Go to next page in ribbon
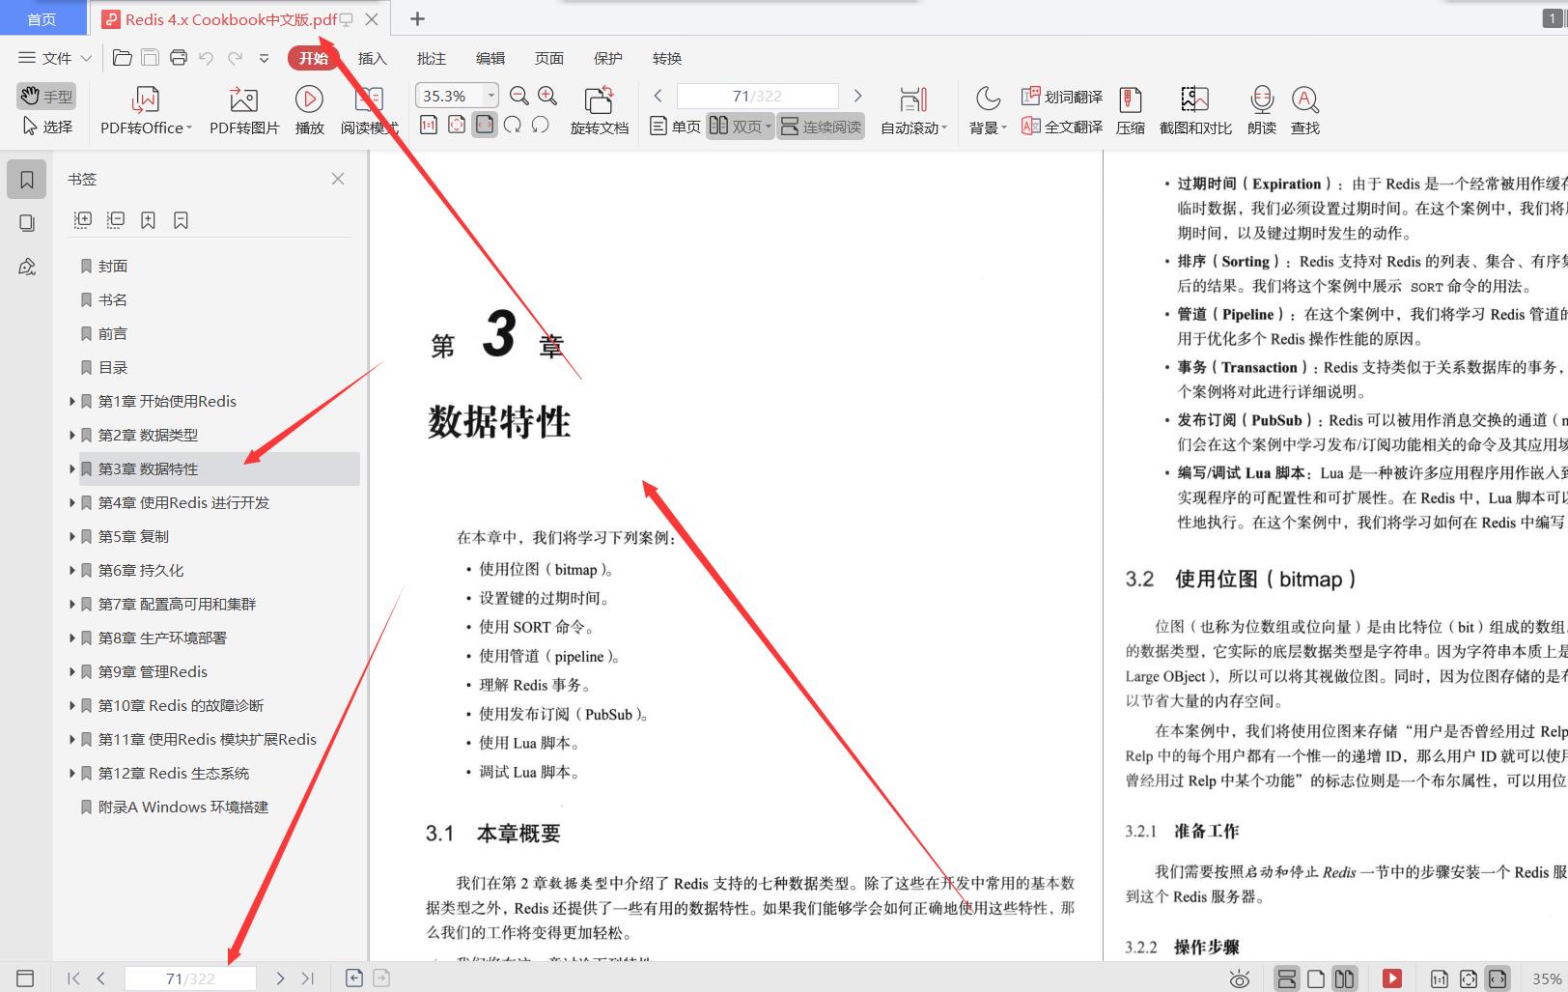This screenshot has width=1568, height=992. 857,96
